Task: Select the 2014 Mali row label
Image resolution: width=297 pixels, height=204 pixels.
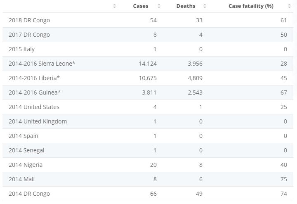Action: [22, 179]
